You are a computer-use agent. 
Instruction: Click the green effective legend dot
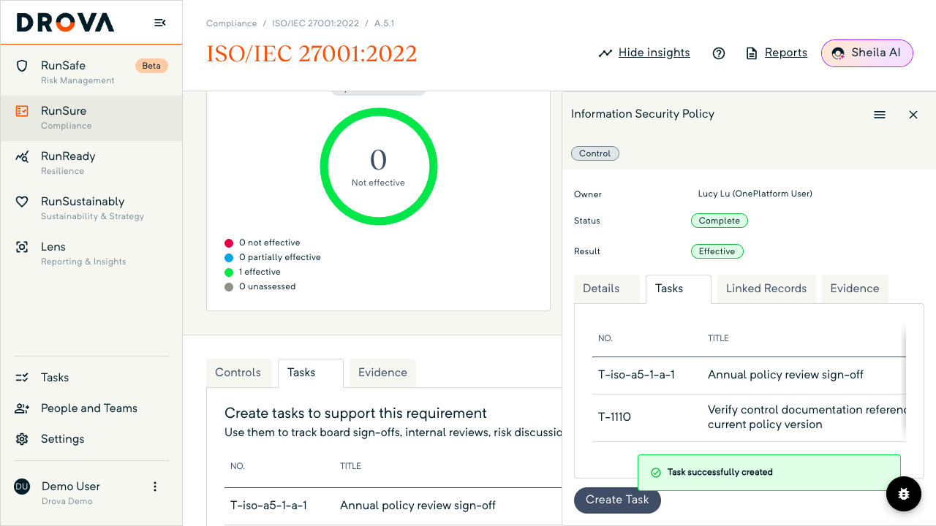coord(229,272)
